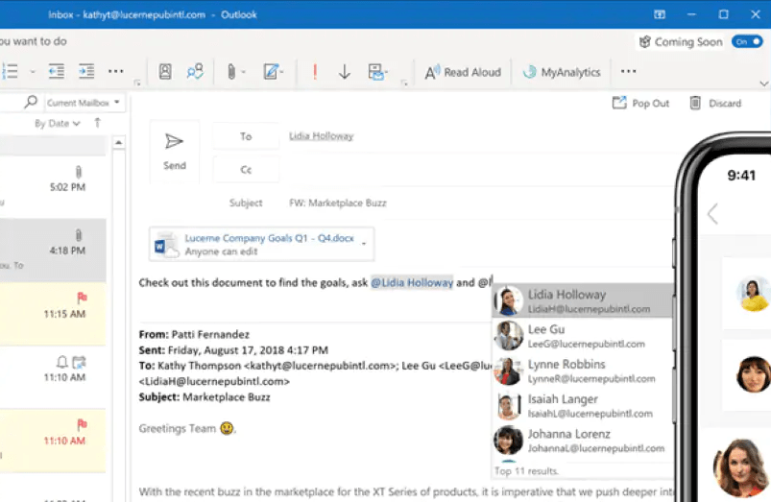Image resolution: width=771 pixels, height=502 pixels.
Task: Open the 5:02 PM message
Action: pos(53,187)
